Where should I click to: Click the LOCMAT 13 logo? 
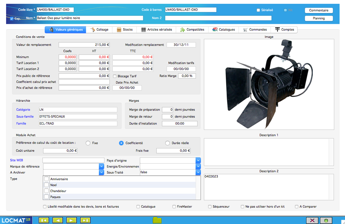(16, 220)
